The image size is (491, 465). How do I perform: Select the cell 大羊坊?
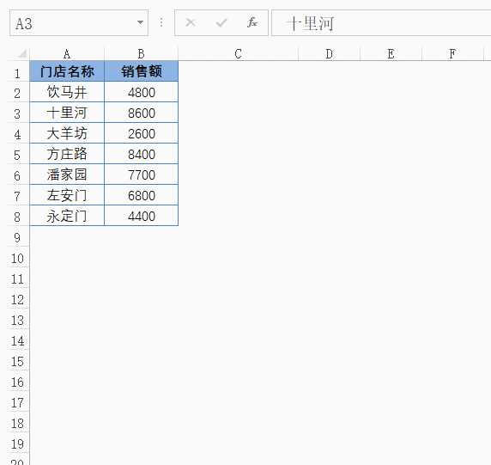(x=67, y=133)
